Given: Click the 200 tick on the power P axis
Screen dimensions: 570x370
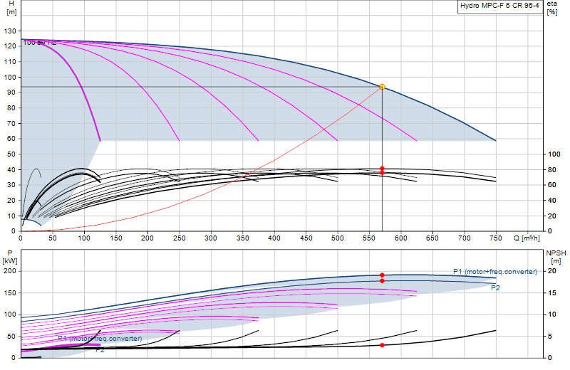Looking at the screenshot, I should click(10, 271).
